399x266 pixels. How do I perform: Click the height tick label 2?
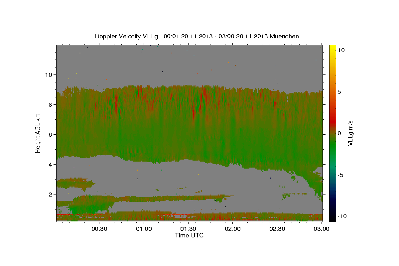(x=50, y=194)
